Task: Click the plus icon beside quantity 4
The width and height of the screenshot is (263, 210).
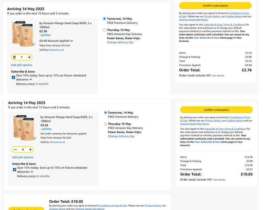Action: click(30, 149)
